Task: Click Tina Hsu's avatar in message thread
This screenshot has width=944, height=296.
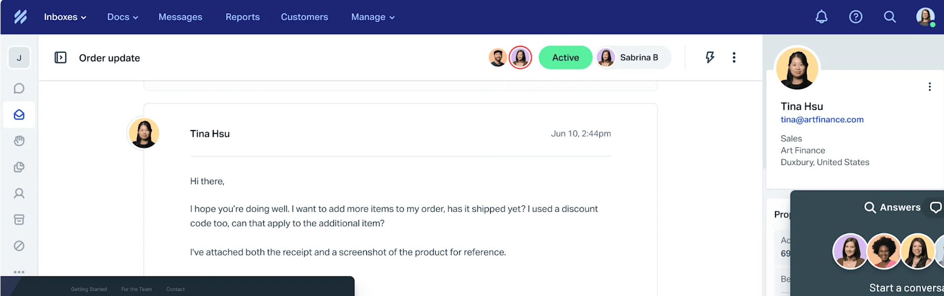Action: pyautogui.click(x=144, y=133)
